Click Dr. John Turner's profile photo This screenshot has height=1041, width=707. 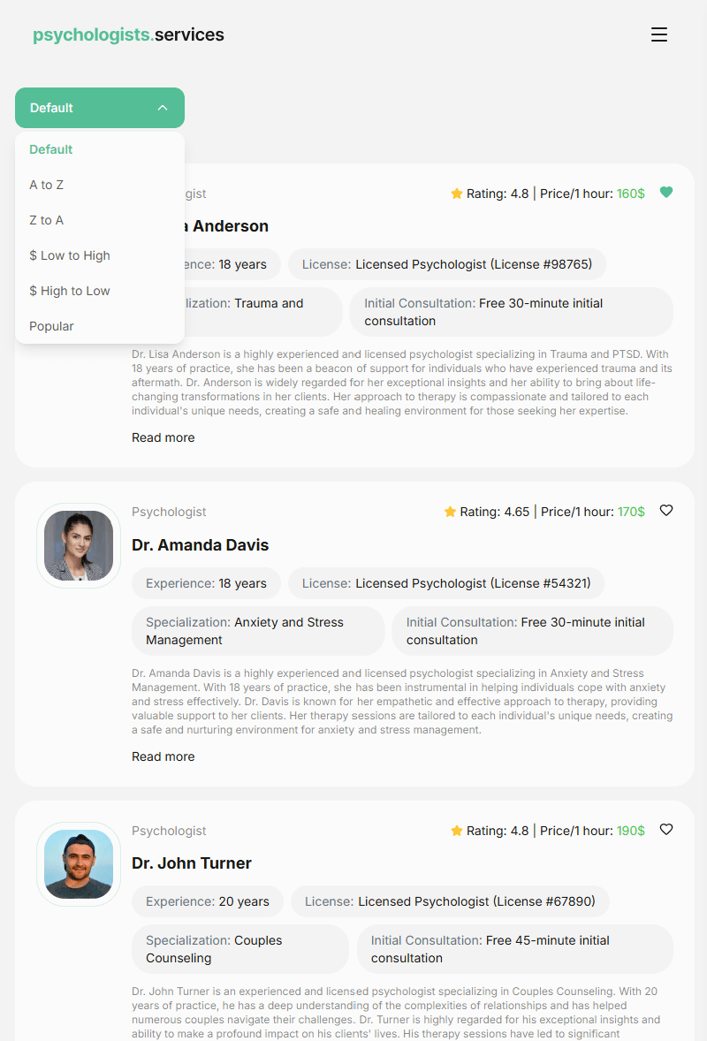(x=79, y=863)
